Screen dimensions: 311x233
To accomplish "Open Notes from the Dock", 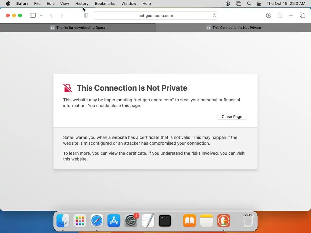I will click(207, 220).
